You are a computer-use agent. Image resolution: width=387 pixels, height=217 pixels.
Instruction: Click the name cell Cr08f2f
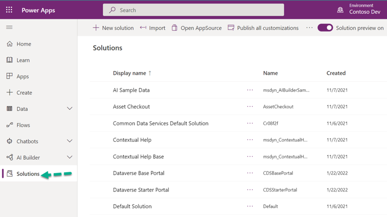click(270, 123)
